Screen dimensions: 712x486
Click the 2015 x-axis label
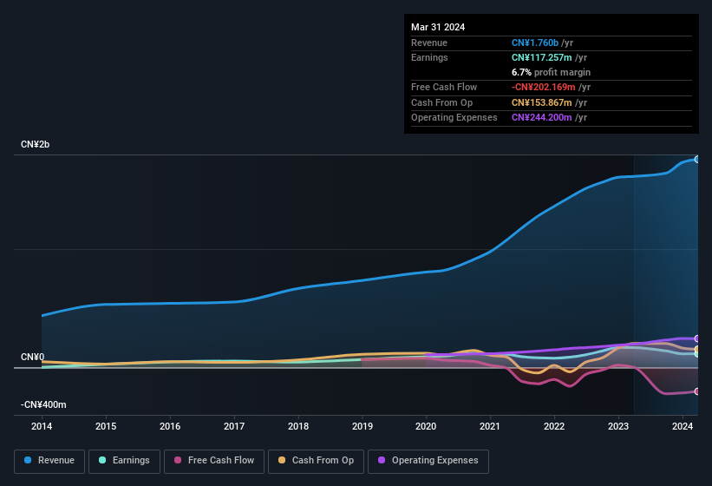point(106,426)
